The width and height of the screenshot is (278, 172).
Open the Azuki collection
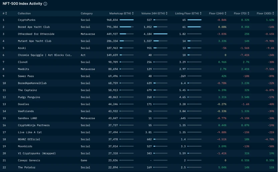click(x=22, y=48)
